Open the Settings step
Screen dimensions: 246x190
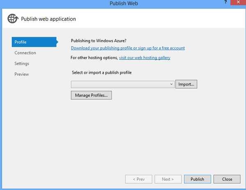22,63
